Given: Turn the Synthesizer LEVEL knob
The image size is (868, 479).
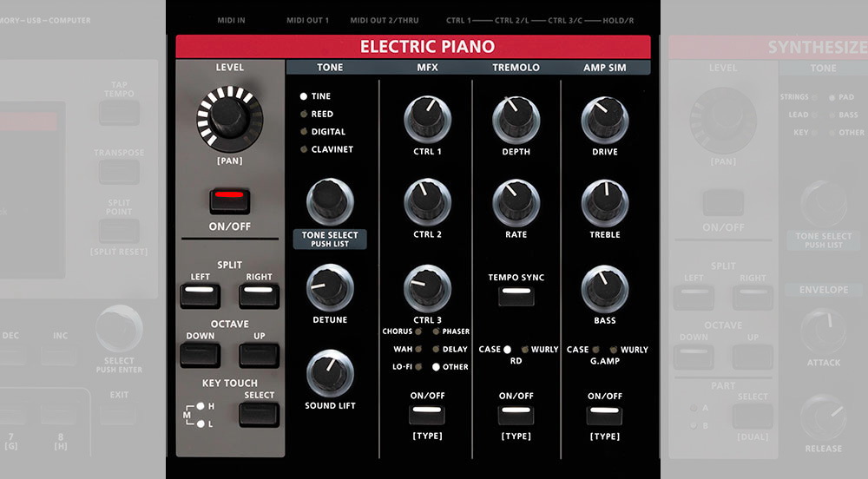Looking at the screenshot, I should coord(723,120).
